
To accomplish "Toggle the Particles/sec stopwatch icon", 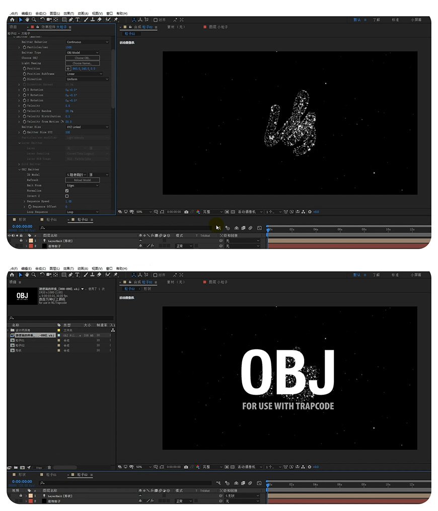I will [x=24, y=47].
